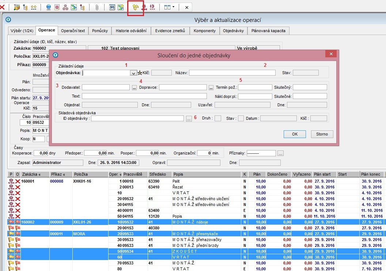Click the gear icon in the Palit row
This screenshot has height=271, width=386.
pyautogui.click(x=11, y=181)
